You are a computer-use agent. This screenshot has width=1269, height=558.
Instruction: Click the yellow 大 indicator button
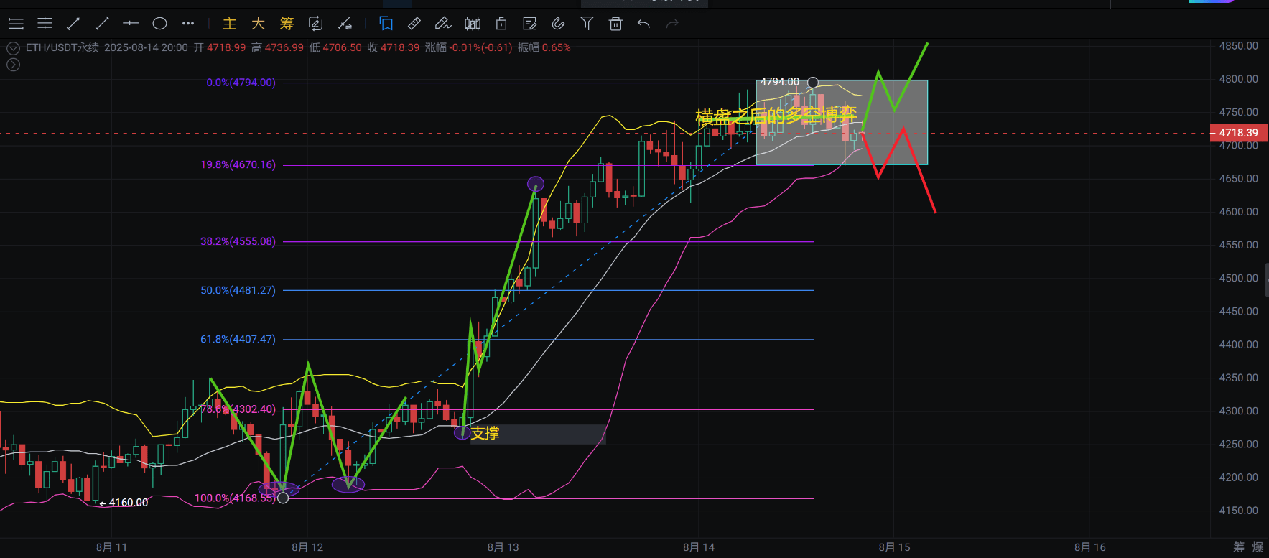point(259,24)
